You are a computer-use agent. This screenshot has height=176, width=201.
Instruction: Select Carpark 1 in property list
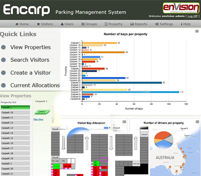15,107
